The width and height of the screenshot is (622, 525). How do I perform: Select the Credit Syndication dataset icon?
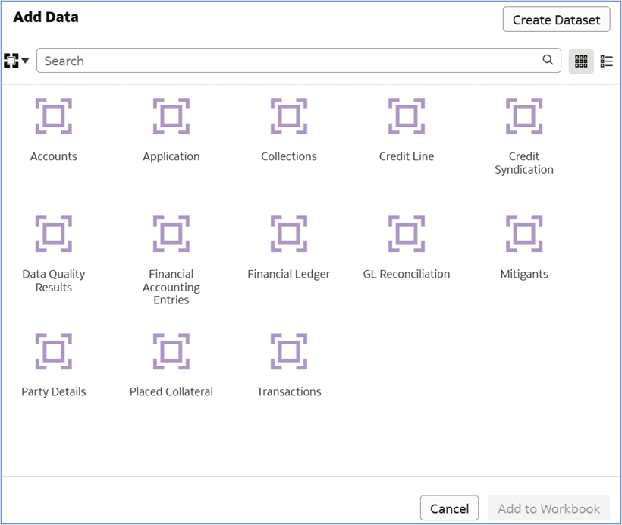(x=523, y=115)
